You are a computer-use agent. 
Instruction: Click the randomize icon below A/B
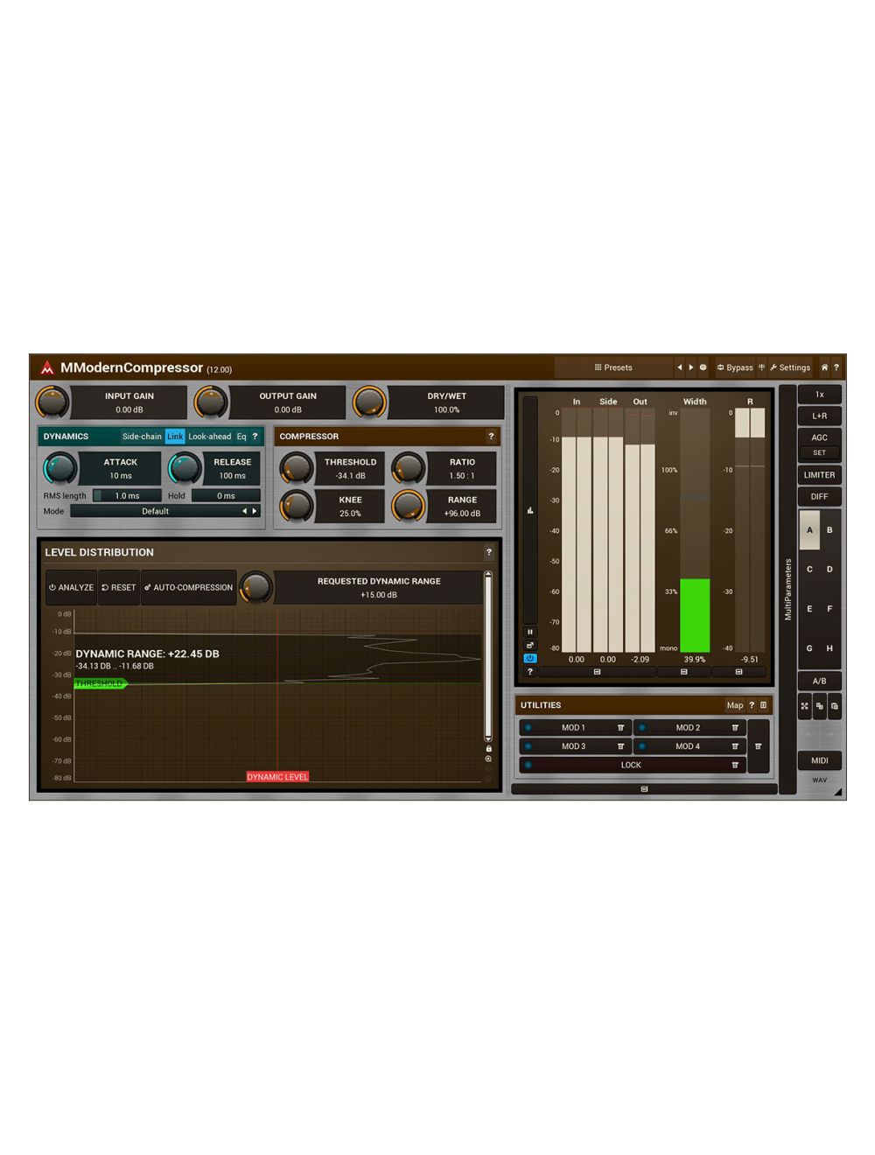[x=804, y=705]
